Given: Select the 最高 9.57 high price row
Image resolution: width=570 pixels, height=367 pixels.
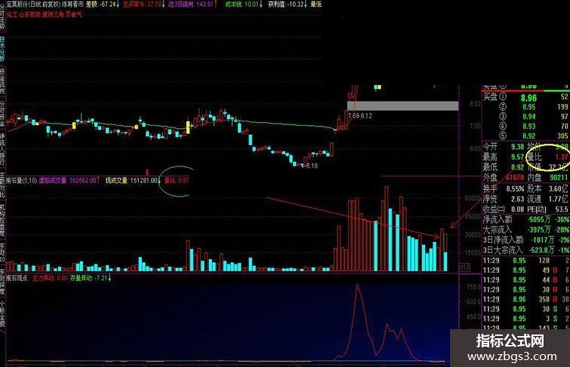Looking at the screenshot, I should point(504,157).
